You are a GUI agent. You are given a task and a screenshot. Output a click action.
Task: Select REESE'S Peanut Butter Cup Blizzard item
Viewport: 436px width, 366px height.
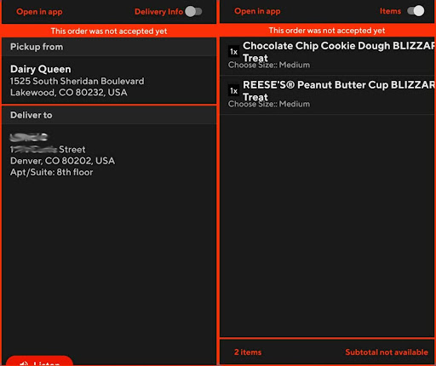pyautogui.click(x=327, y=95)
